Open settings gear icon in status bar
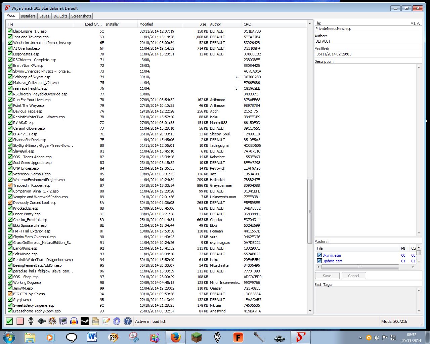Screen dimensions: 430x344 point(117,321)
